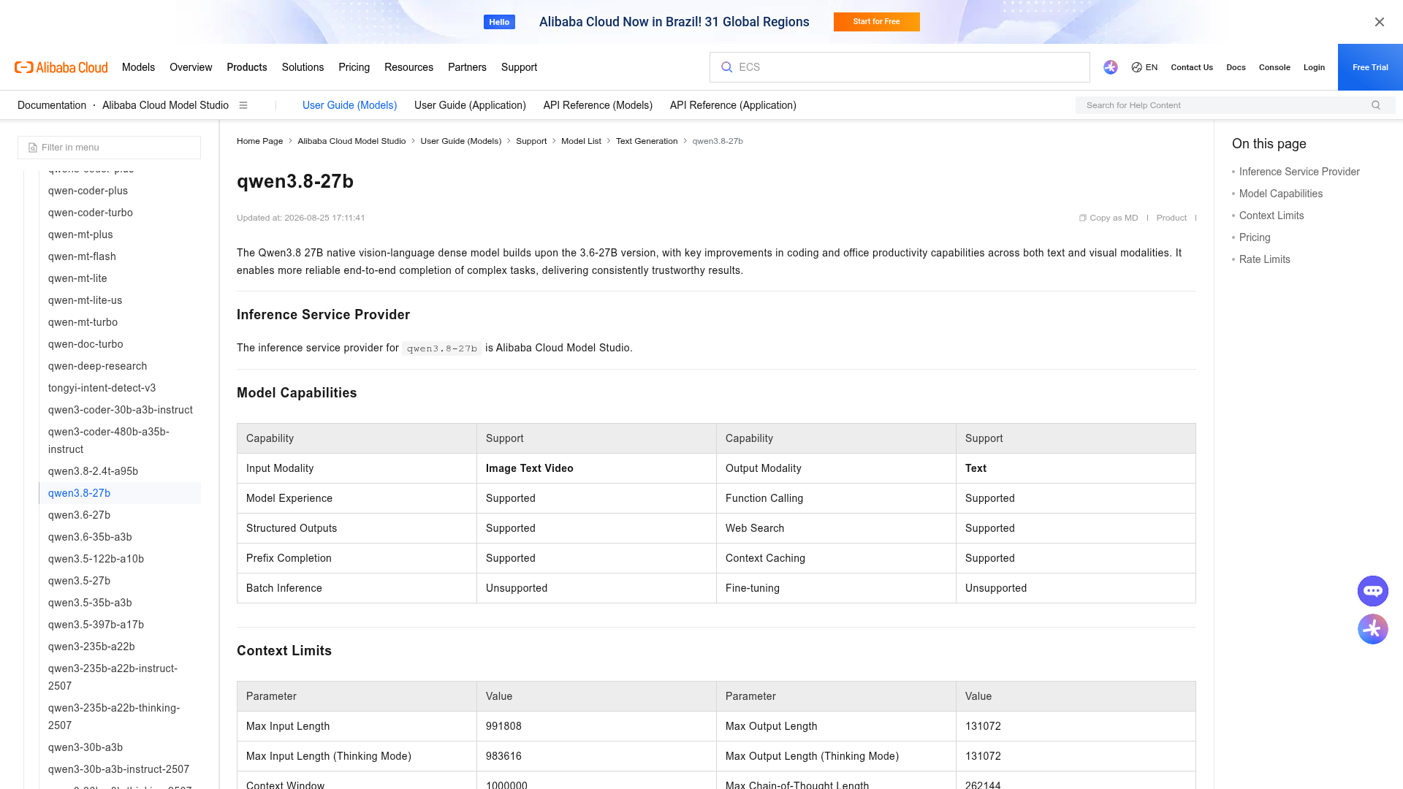Toggle the documentation menu hamburger icon
Image resolution: width=1403 pixels, height=789 pixels.
point(243,105)
